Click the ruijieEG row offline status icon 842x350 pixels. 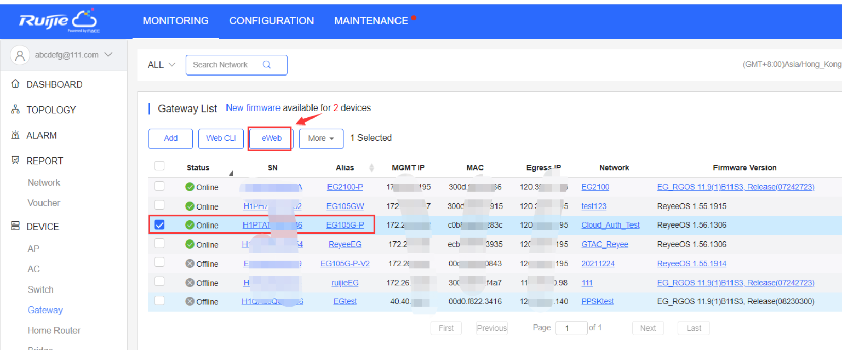(190, 283)
